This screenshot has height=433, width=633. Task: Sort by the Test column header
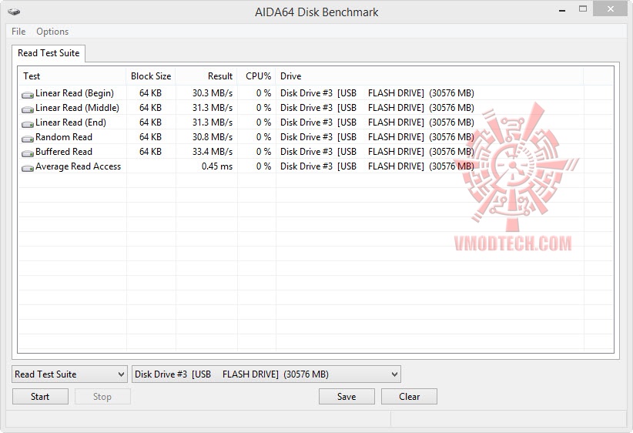click(72, 76)
